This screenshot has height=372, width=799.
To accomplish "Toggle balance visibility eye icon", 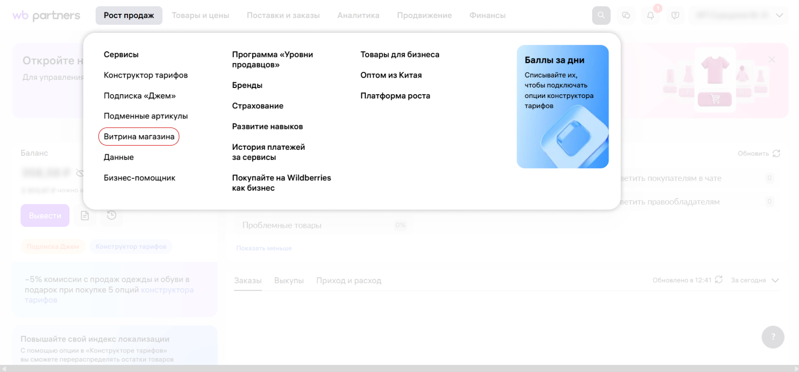I will pyautogui.click(x=80, y=173).
